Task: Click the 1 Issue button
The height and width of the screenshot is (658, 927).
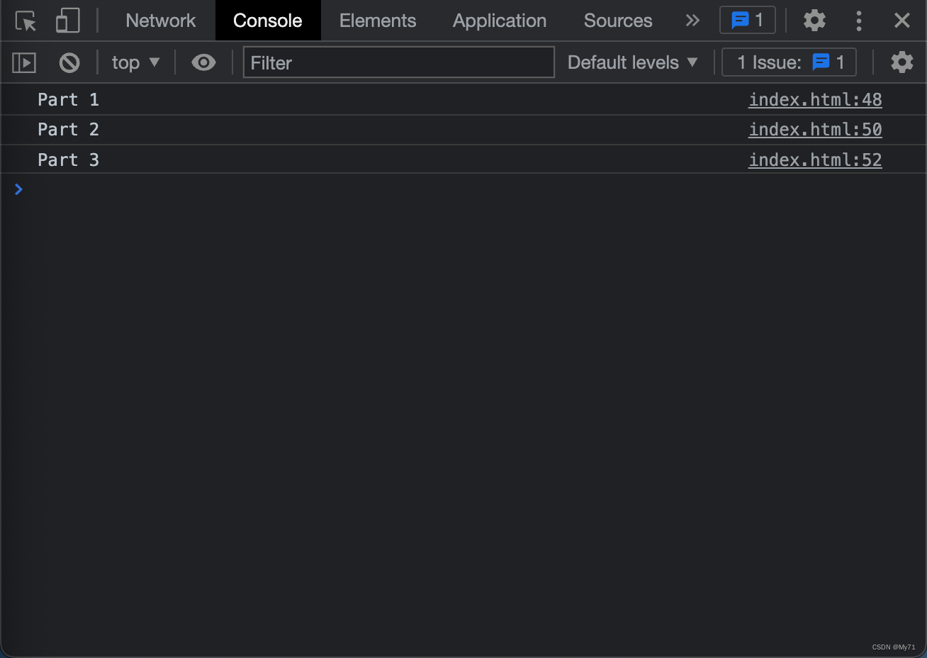Action: 789,62
